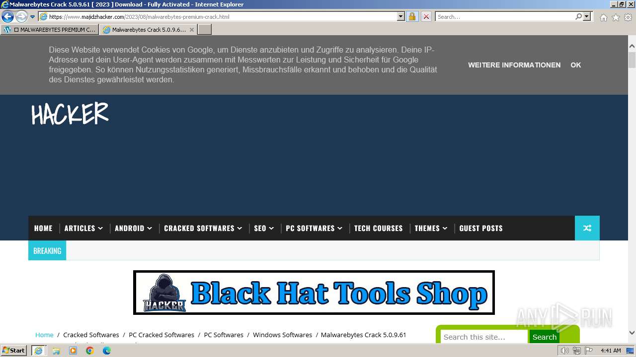Click PC Cracked Softwares breadcrumb link
The image size is (636, 357).
click(x=161, y=335)
